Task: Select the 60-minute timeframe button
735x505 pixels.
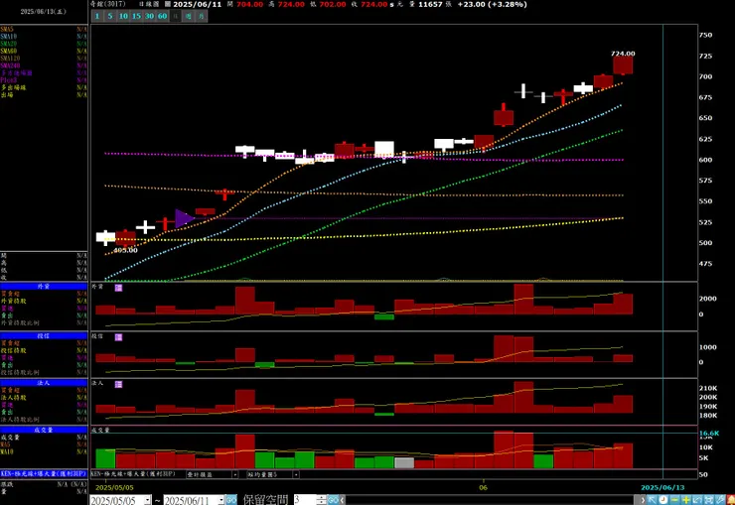Action: 162,16
